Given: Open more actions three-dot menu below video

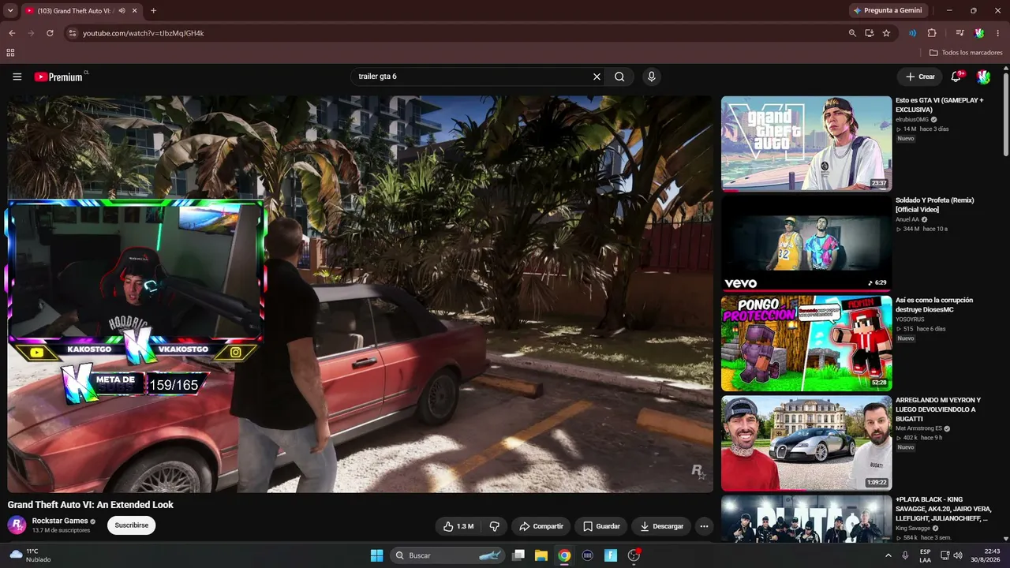Looking at the screenshot, I should click(x=704, y=526).
